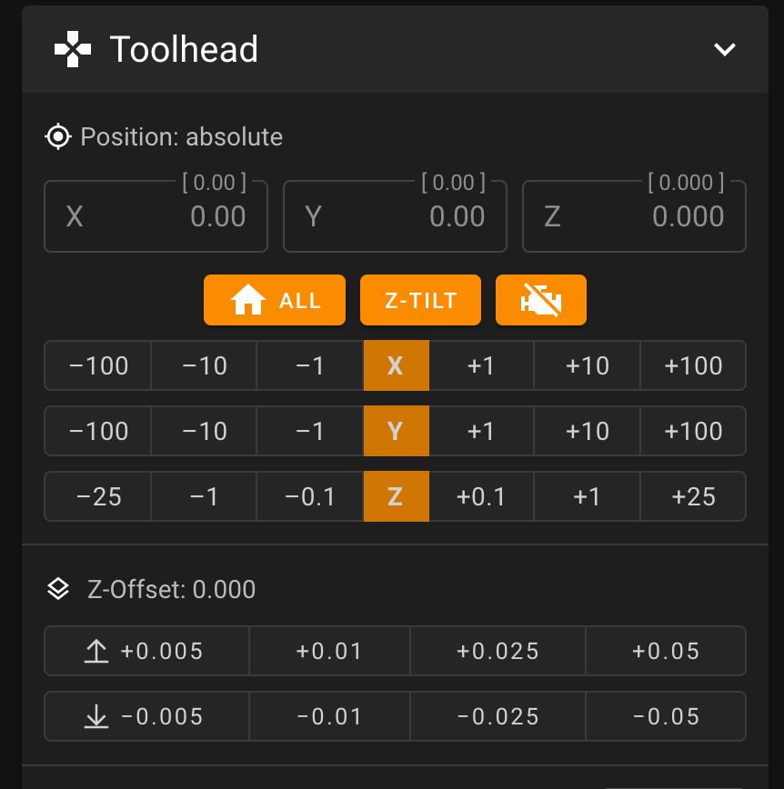Image resolution: width=784 pixels, height=789 pixels.
Task: Home the Y axis button
Action: (x=397, y=431)
